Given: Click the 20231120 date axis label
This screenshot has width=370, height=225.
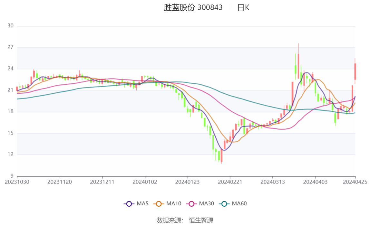Looking at the screenshot, I should pos(59,182).
